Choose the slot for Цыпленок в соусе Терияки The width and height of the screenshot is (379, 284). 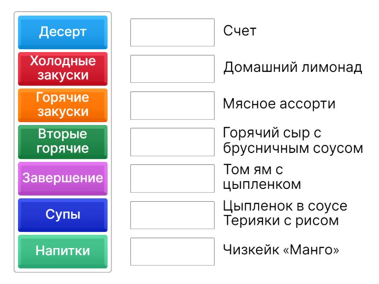point(172,215)
